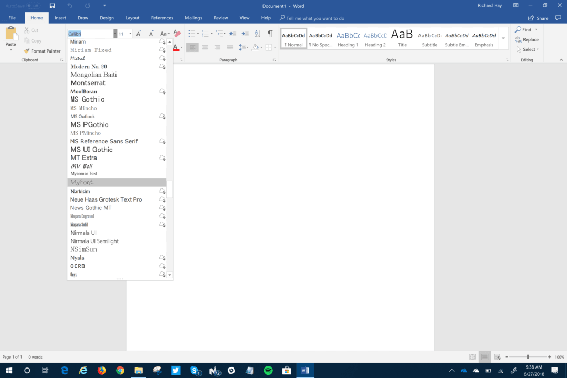The height and width of the screenshot is (378, 567).
Task: Open the font size dropdown
Action: 130,33
